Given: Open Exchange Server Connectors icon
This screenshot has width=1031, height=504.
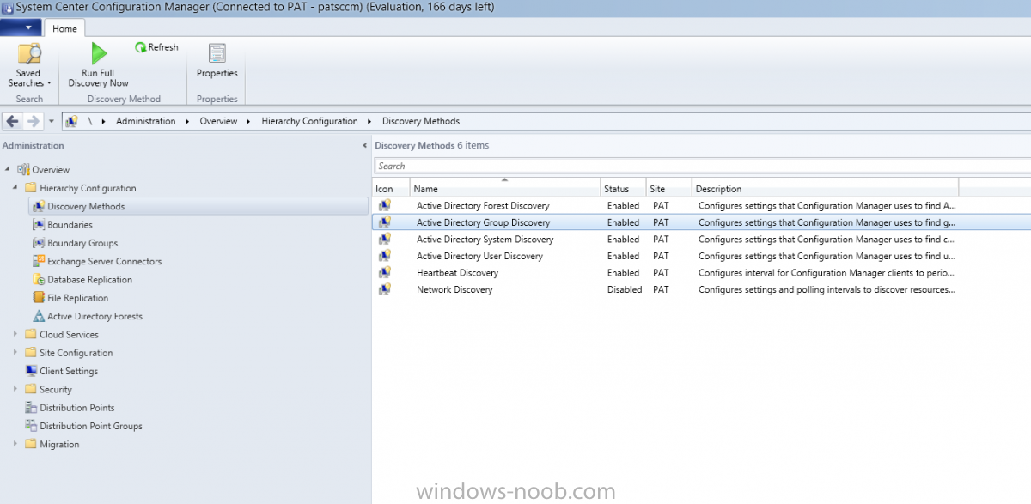Looking at the screenshot, I should pos(39,261).
